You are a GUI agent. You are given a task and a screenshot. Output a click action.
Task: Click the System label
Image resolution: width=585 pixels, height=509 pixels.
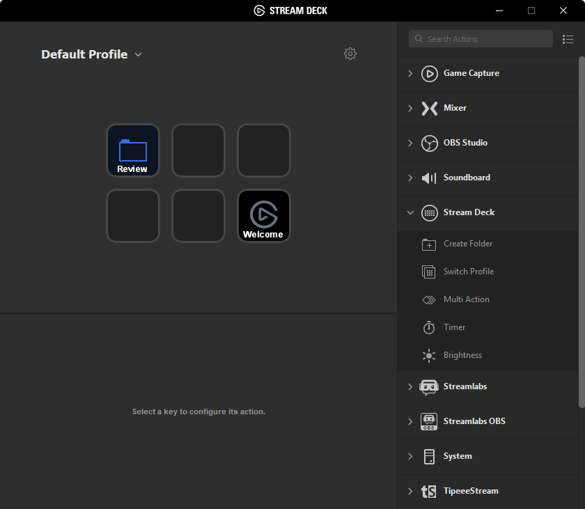click(458, 456)
